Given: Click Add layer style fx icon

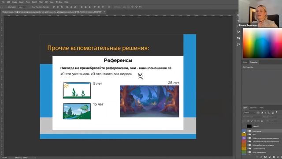Looking at the screenshot, I should point(261,157).
